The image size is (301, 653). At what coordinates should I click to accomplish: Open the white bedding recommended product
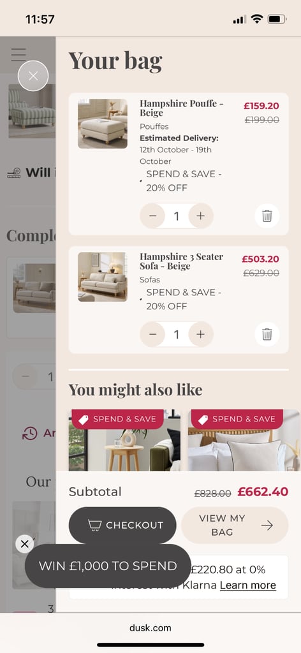[244, 440]
